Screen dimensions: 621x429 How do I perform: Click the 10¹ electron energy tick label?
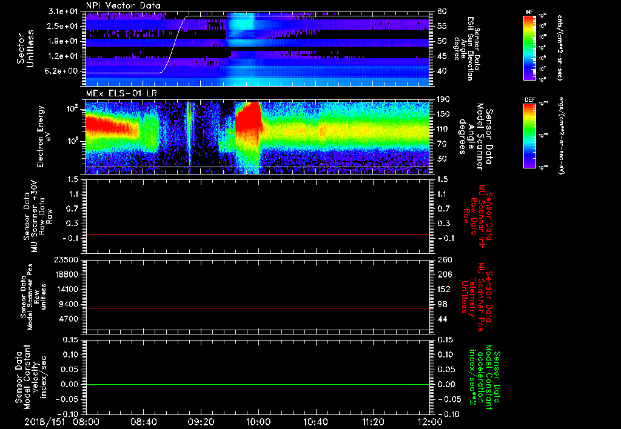coord(73,141)
